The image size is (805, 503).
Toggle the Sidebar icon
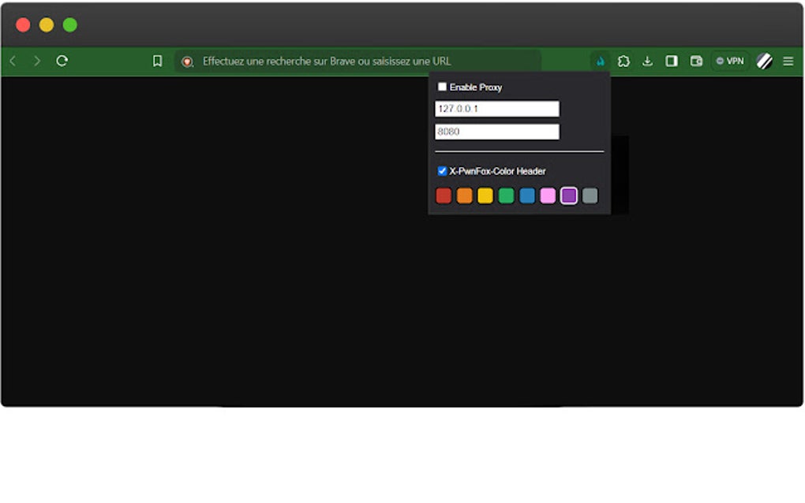[x=671, y=61]
